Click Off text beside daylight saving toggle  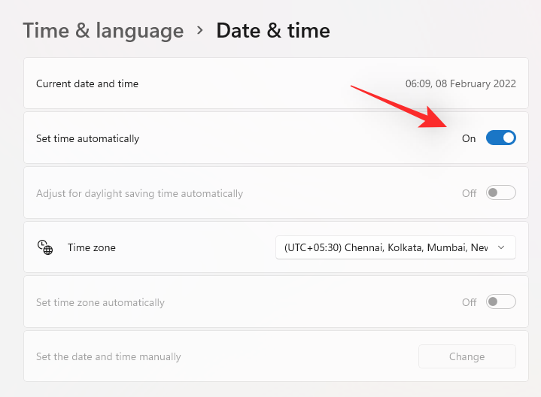(x=469, y=193)
